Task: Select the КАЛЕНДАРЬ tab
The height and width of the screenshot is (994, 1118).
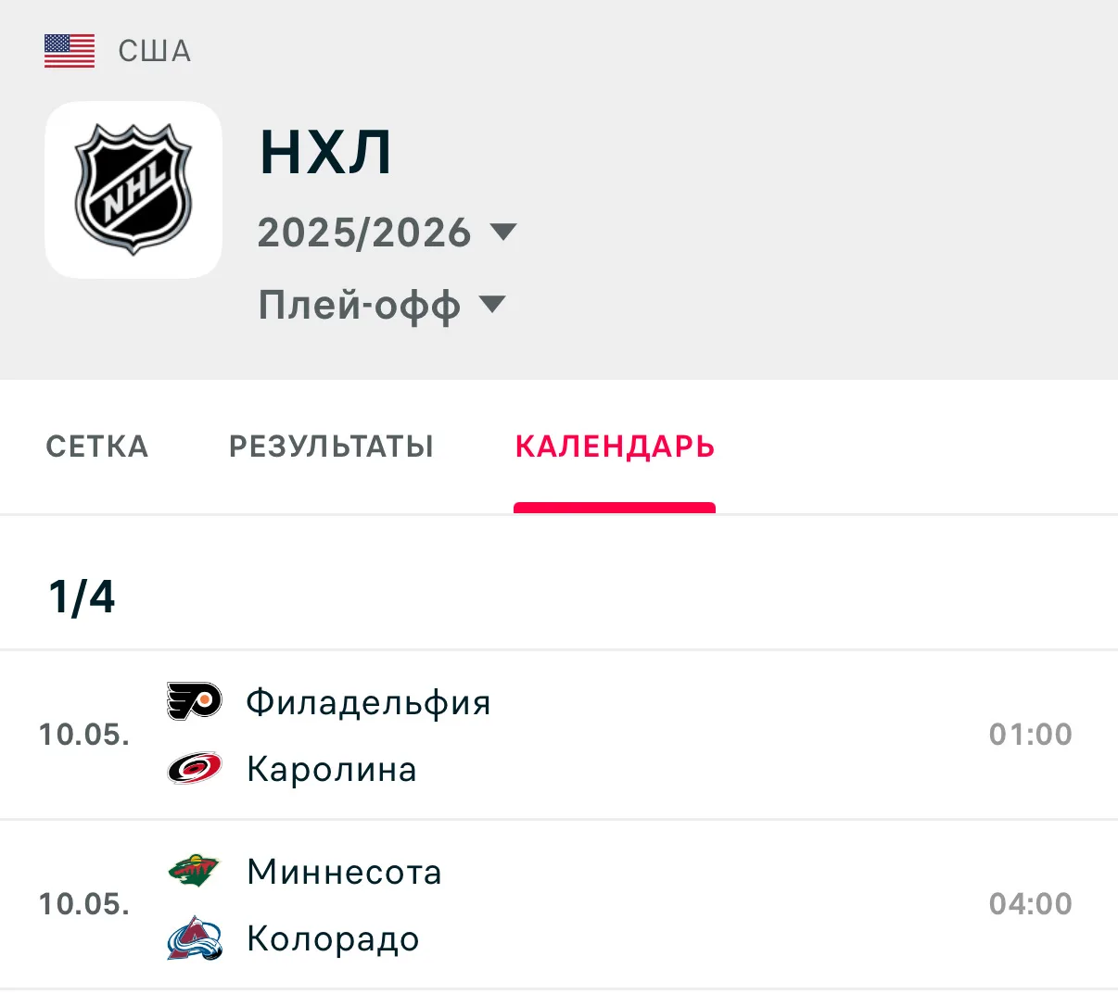Action: [615, 447]
